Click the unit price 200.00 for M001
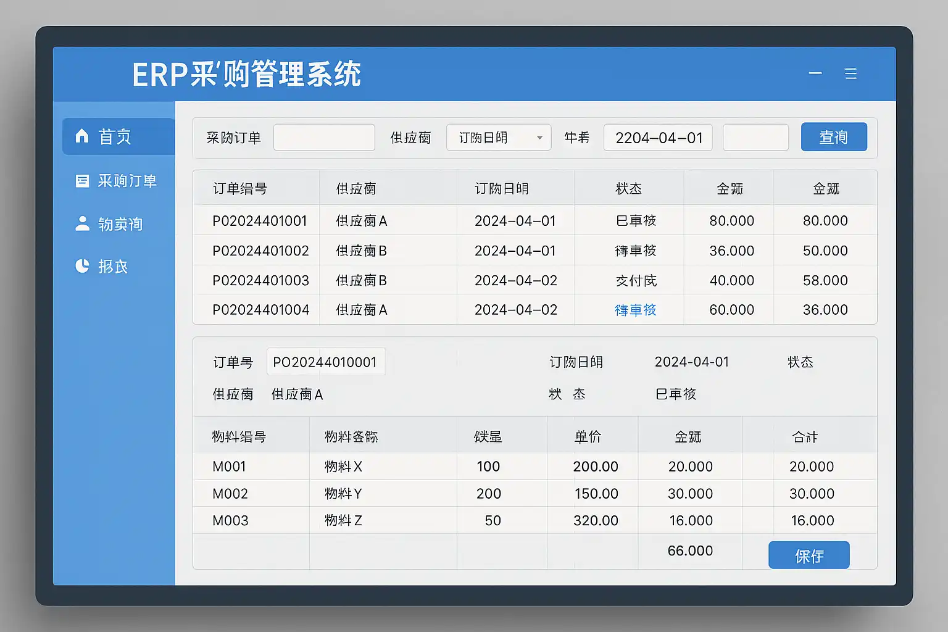 pyautogui.click(x=596, y=467)
